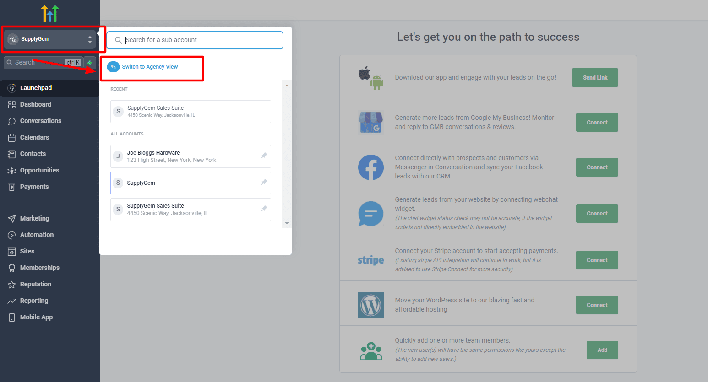The height and width of the screenshot is (382, 708).
Task: Open the SupplyGem account switcher dropdown
Action: pos(50,39)
